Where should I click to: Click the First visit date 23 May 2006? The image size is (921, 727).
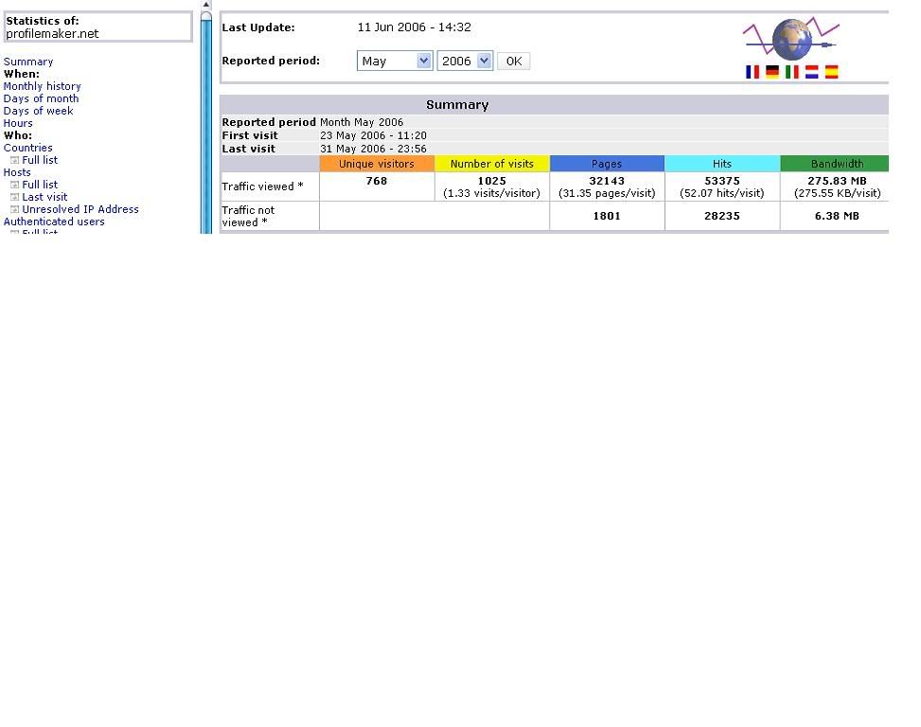pos(373,135)
